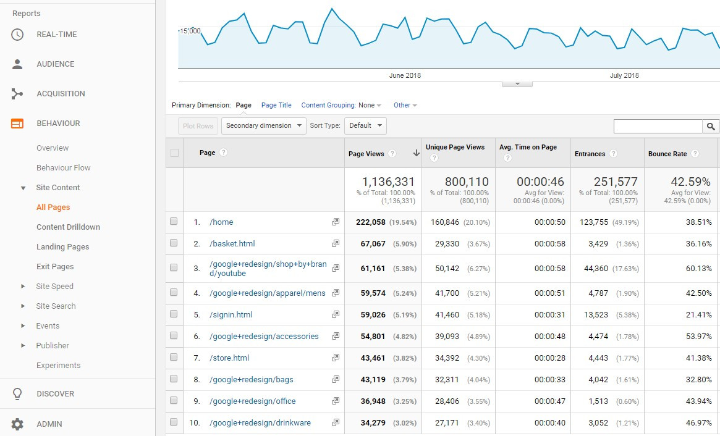
Task: Open the /basket.html page link
Action: pyautogui.click(x=232, y=244)
